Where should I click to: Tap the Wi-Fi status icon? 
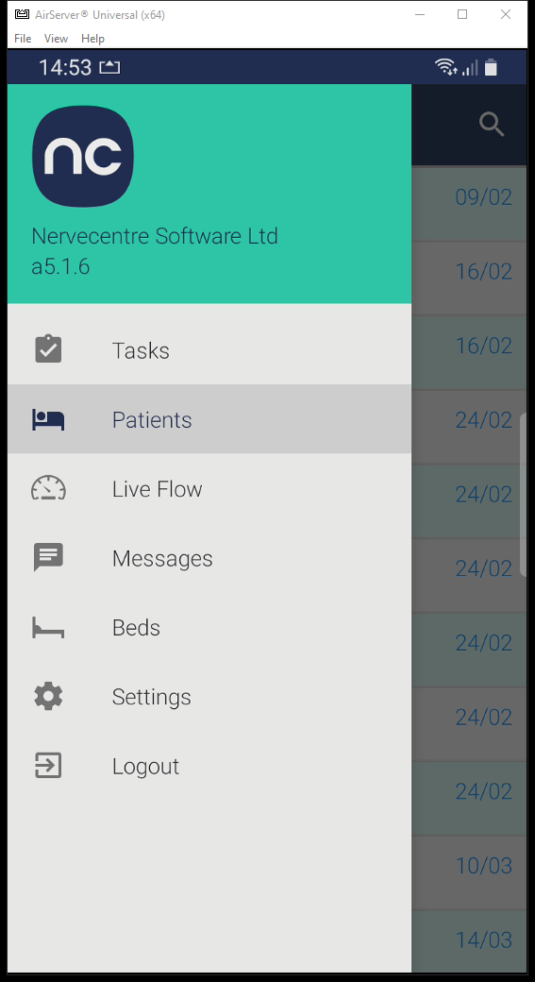446,67
